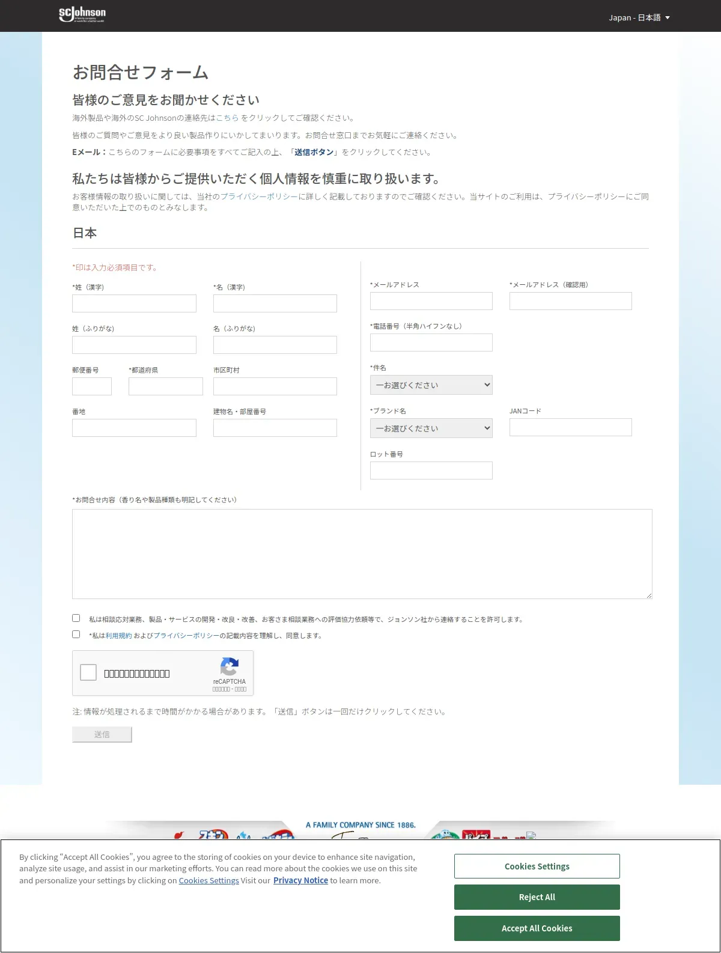The width and height of the screenshot is (721, 953).
Task: Click Cookies Settings button
Action: coord(537,866)
